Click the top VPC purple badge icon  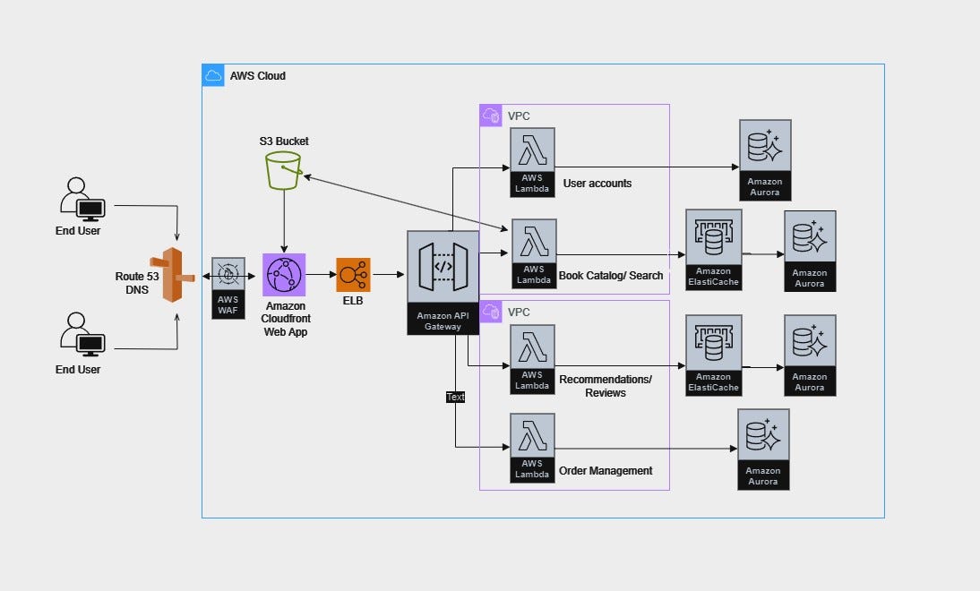coord(491,116)
